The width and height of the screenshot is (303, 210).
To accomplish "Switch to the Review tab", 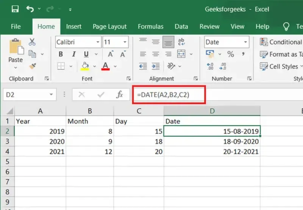I will click(x=209, y=26).
